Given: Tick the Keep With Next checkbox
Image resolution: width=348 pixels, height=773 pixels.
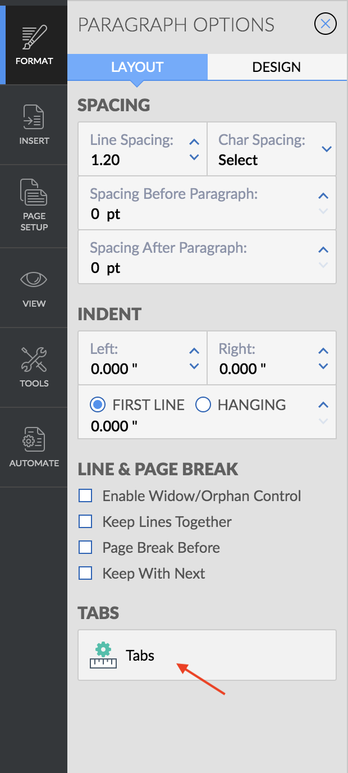Looking at the screenshot, I should click(85, 573).
